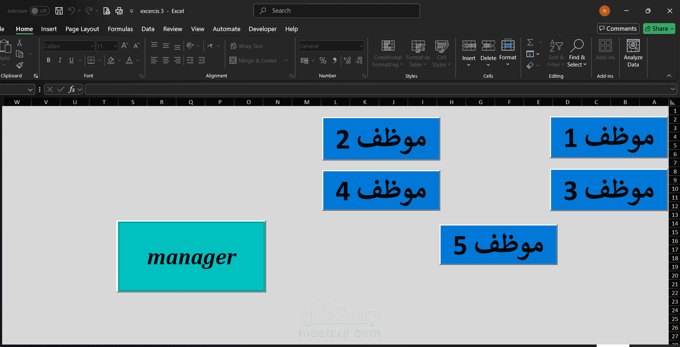Click the Increase Indent icon
The width and height of the screenshot is (680, 347).
coord(202,60)
